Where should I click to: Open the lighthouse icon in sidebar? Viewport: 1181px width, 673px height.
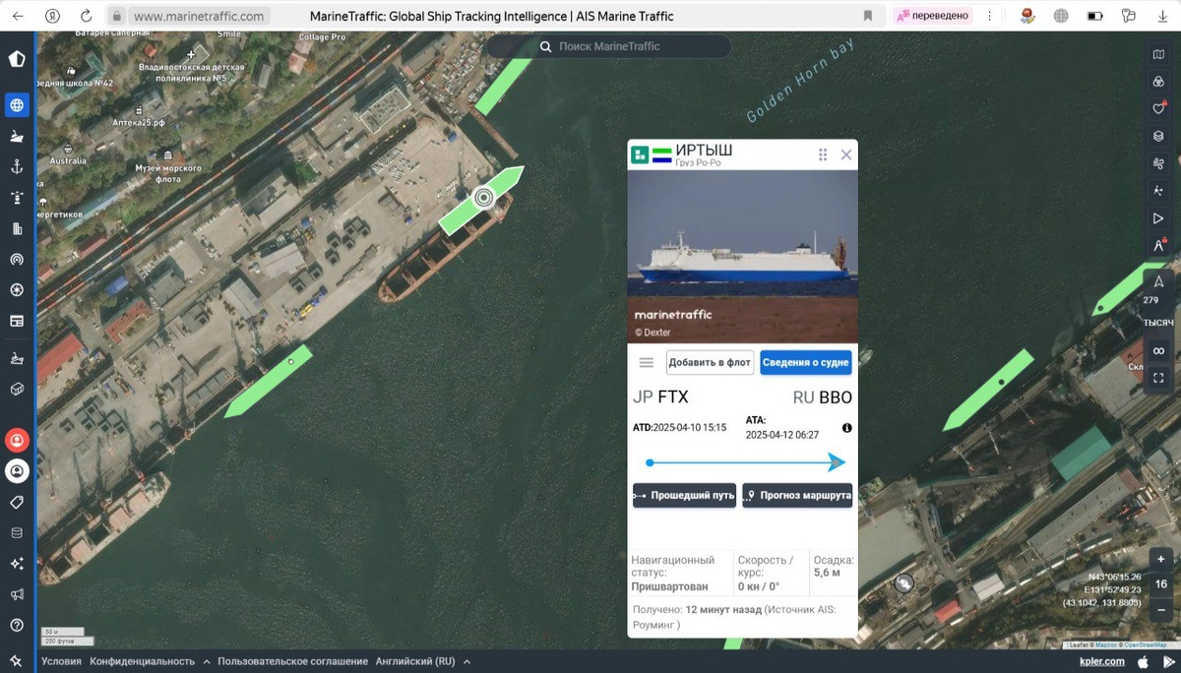point(16,198)
